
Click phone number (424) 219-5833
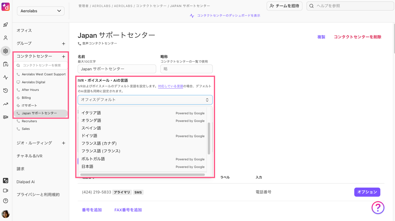[x=96, y=192]
